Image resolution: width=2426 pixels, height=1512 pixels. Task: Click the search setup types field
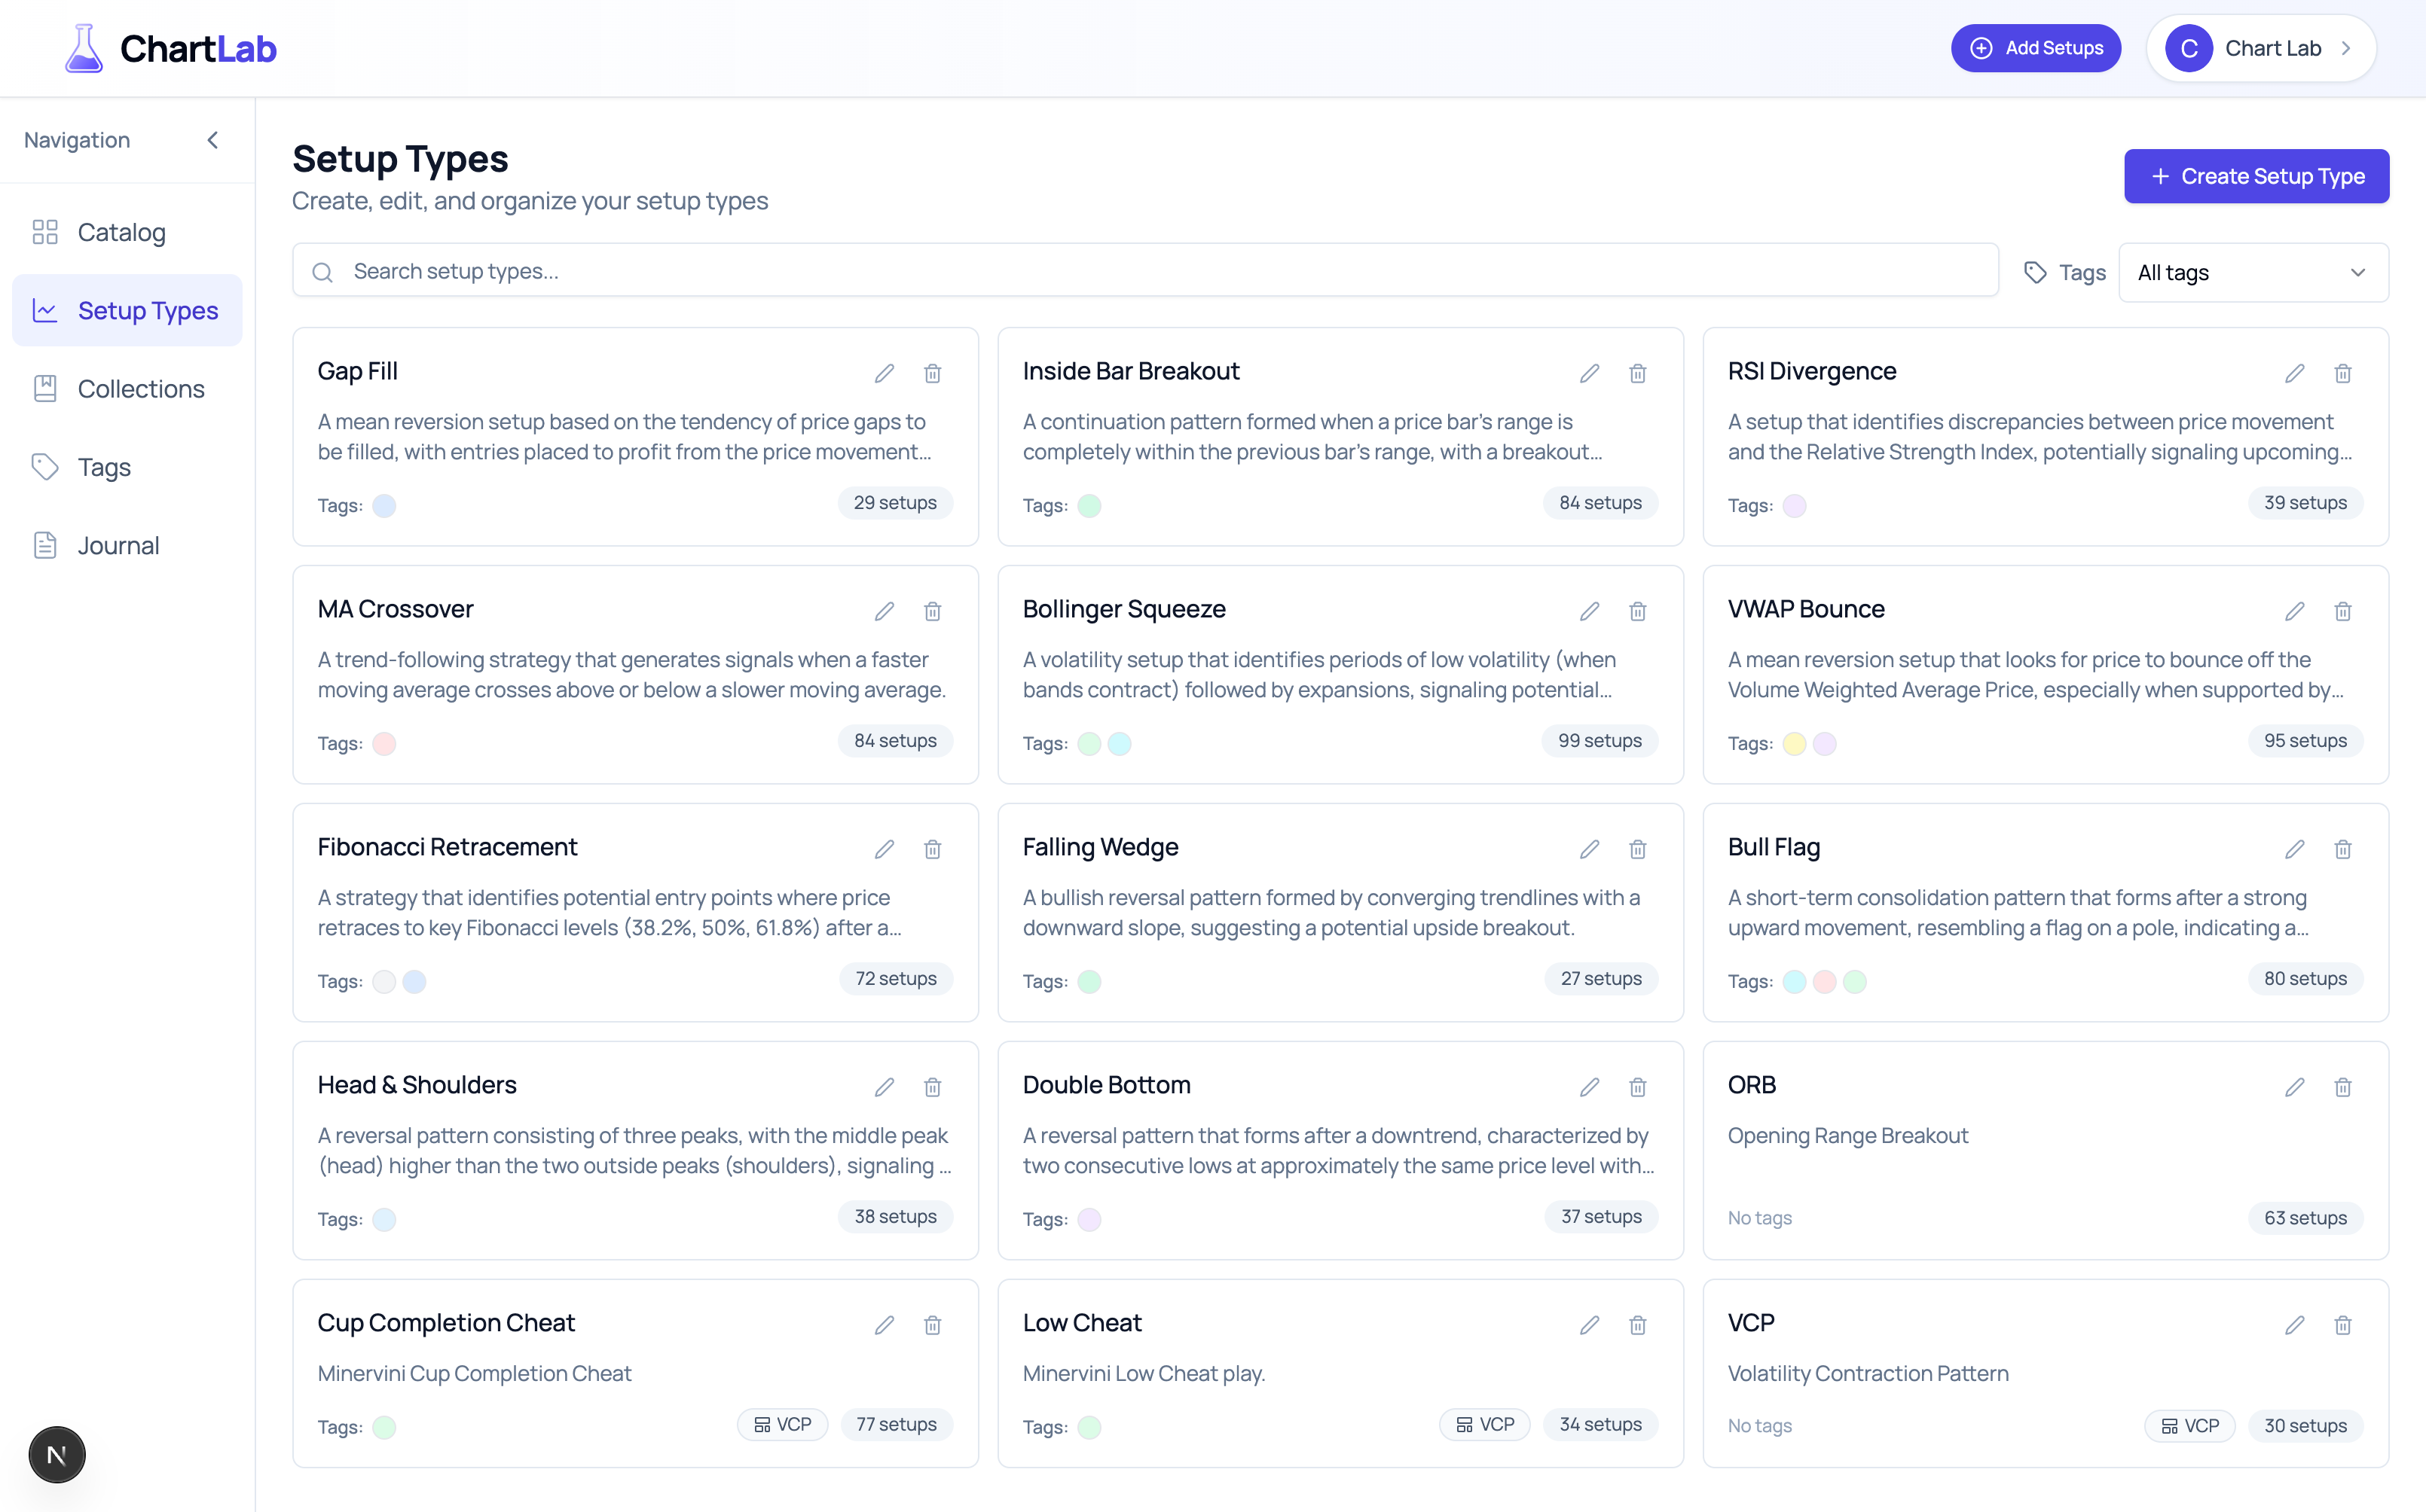(x=800, y=270)
